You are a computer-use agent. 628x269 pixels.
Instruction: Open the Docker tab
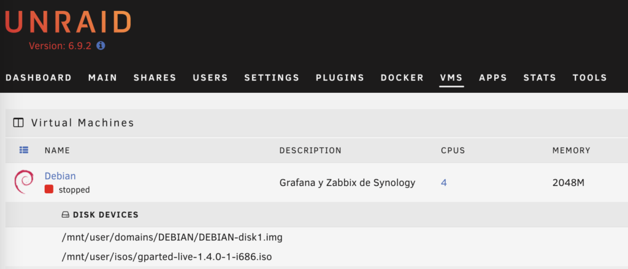pos(402,78)
